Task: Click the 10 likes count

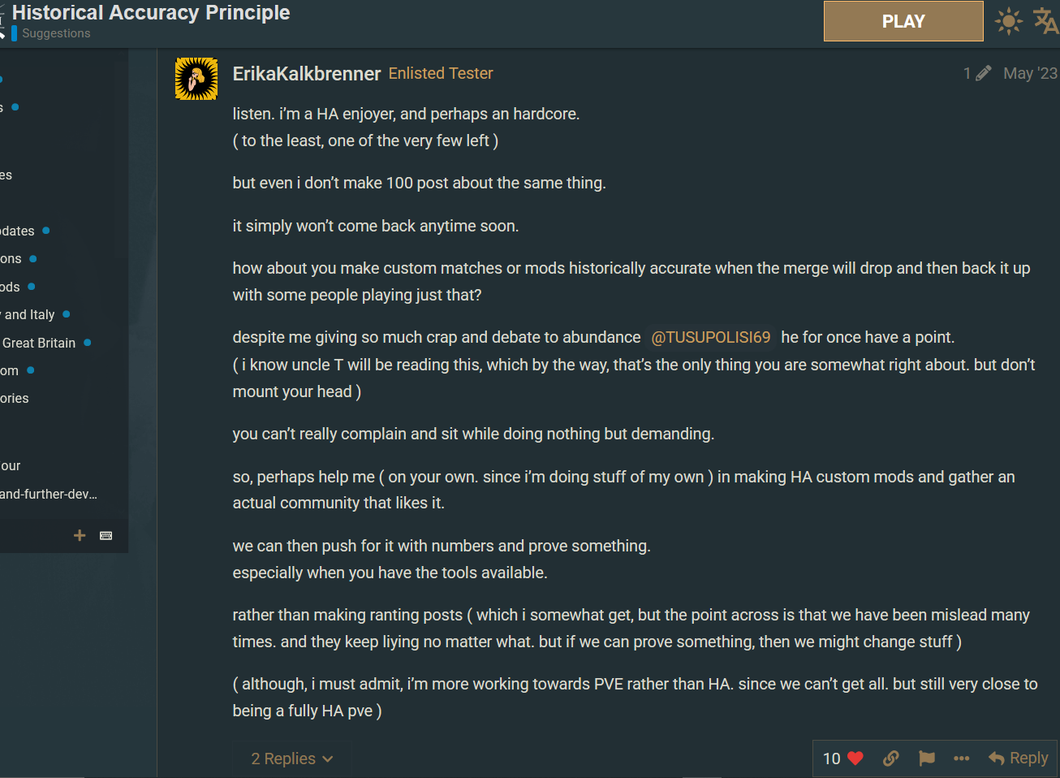Action: pyautogui.click(x=832, y=759)
